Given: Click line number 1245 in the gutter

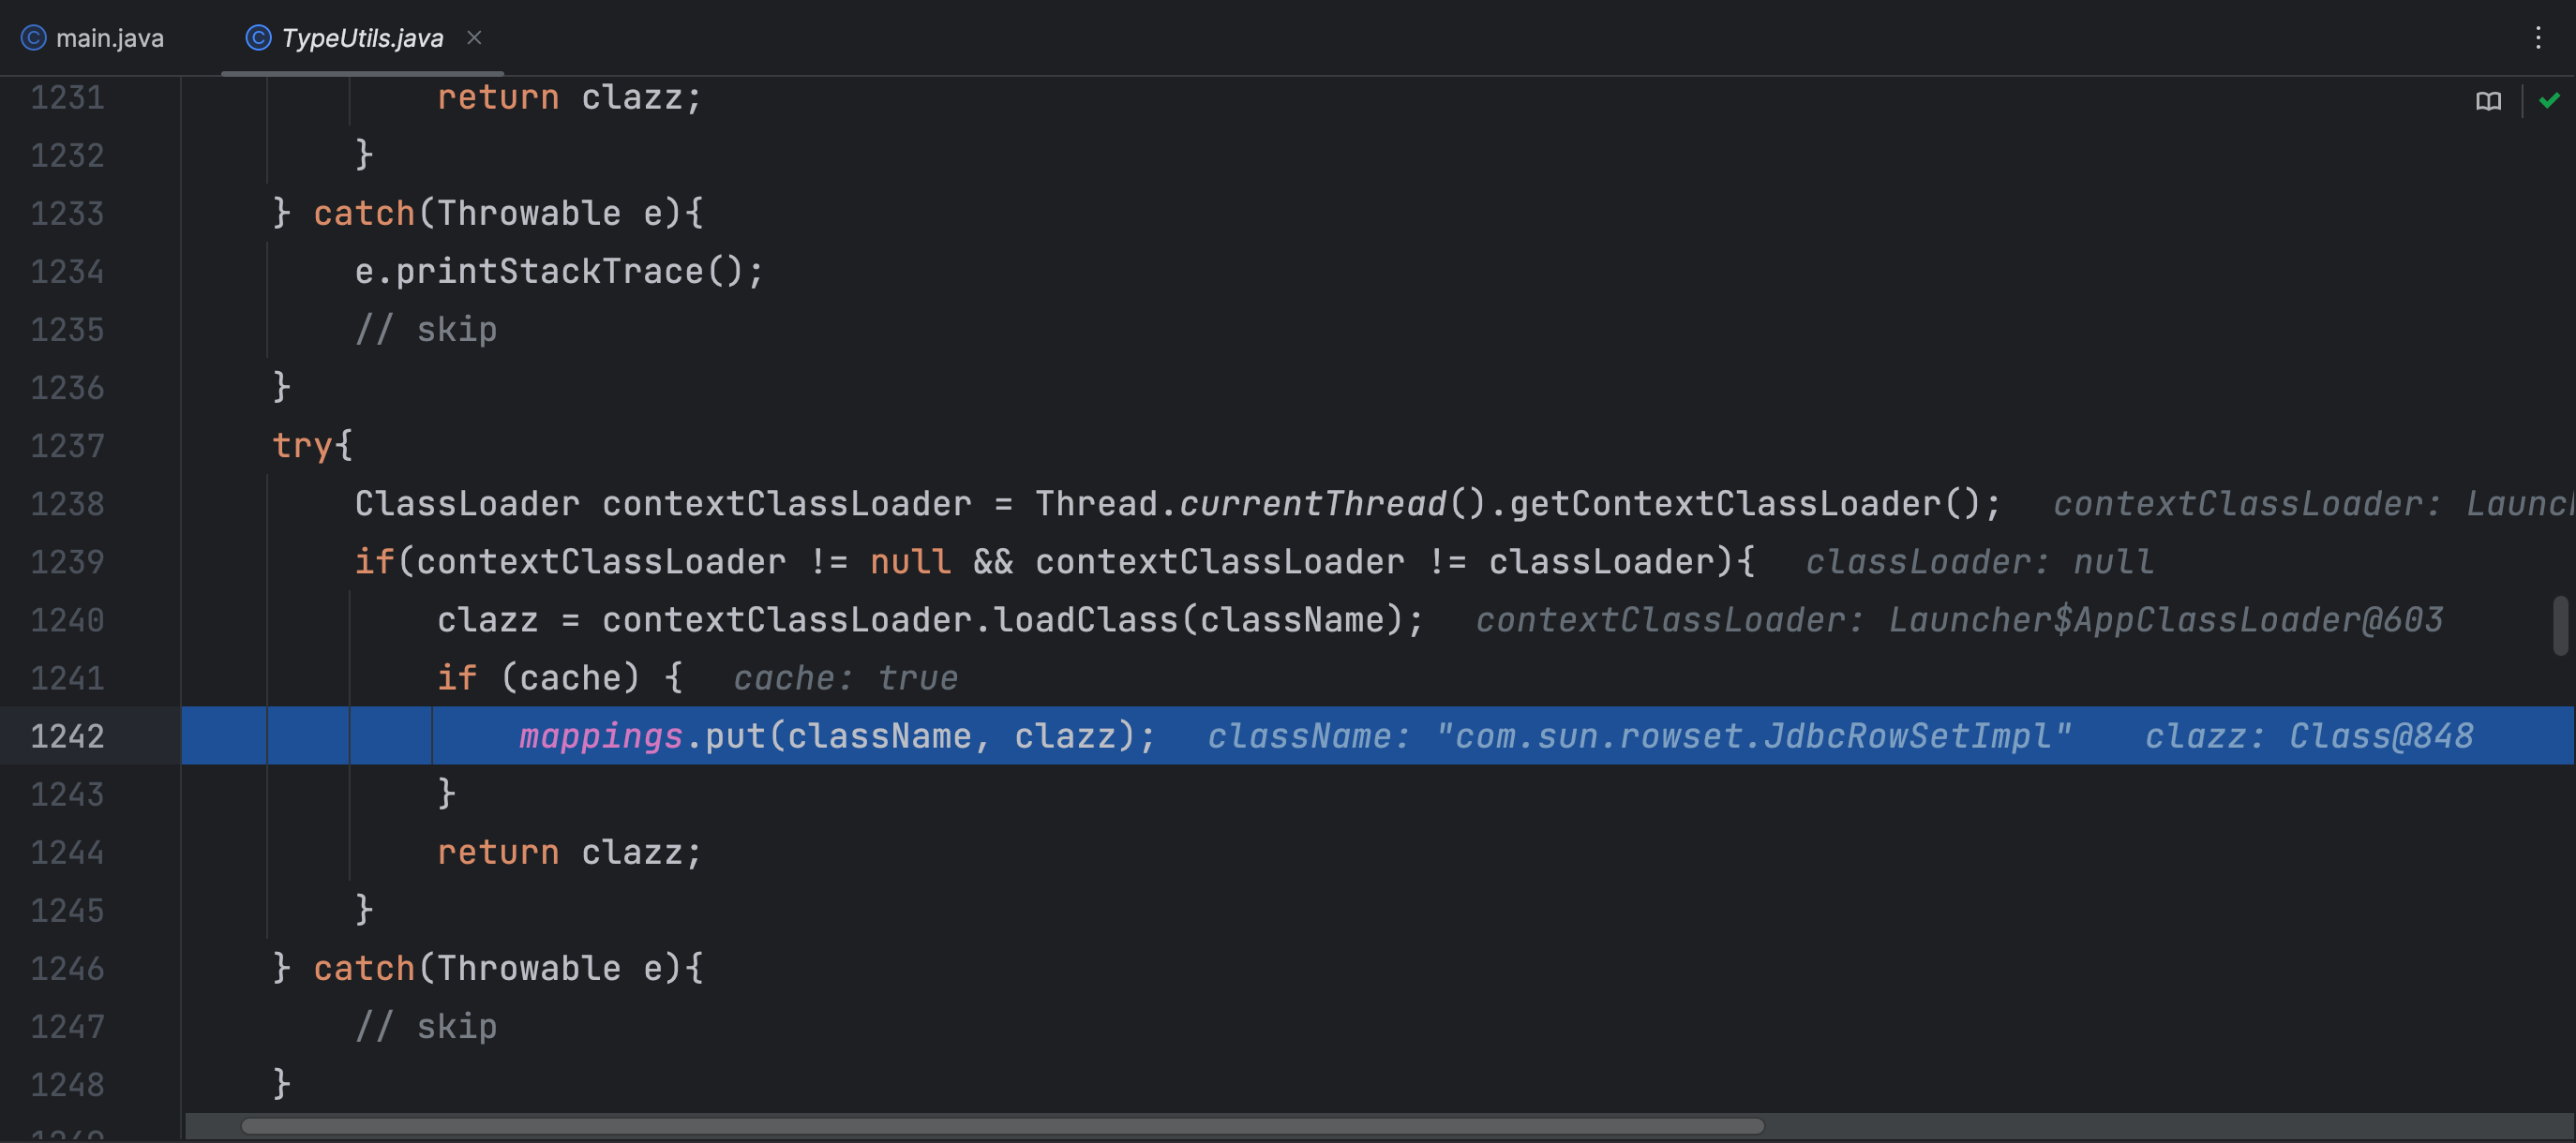Looking at the screenshot, I should (67, 911).
